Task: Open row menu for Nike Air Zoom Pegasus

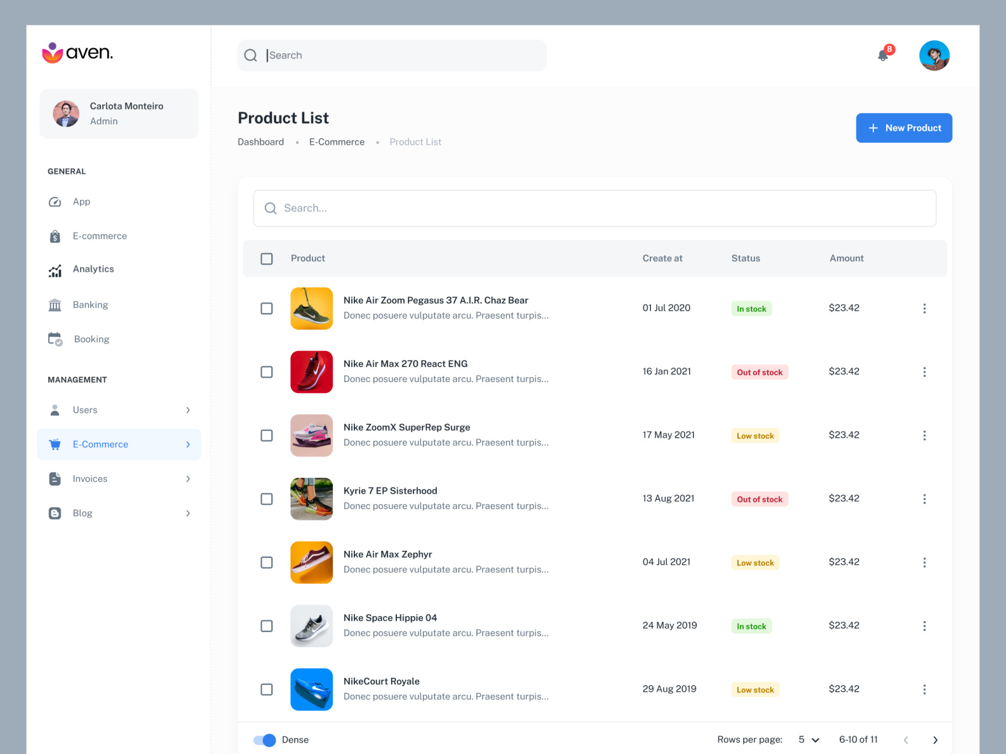Action: pyautogui.click(x=924, y=308)
